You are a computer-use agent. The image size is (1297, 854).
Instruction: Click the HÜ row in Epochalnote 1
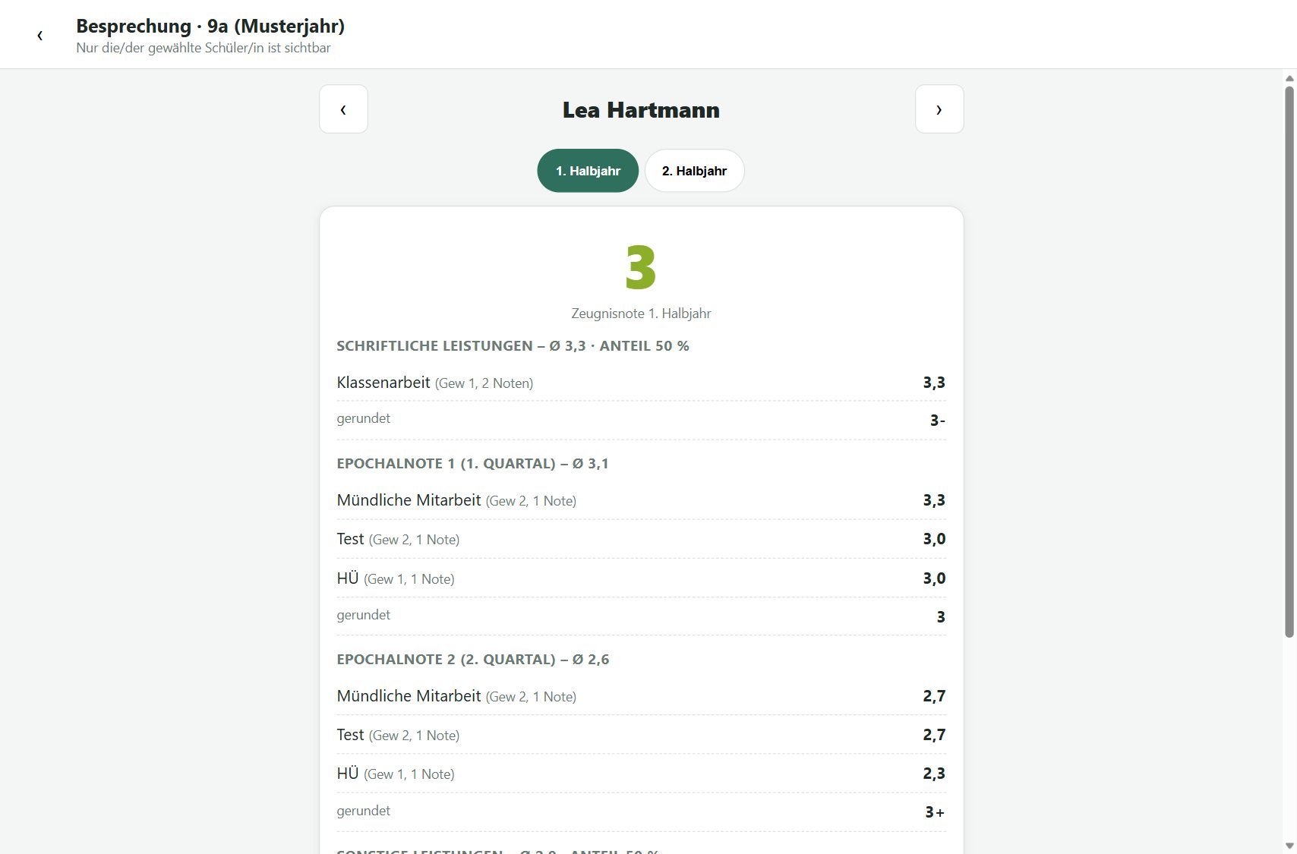[x=642, y=578]
